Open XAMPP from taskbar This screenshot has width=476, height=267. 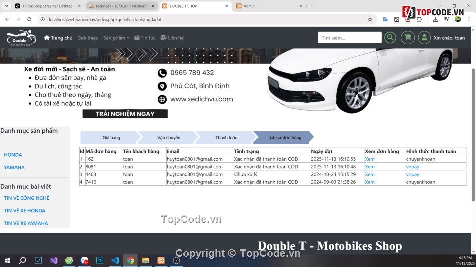coord(161,260)
